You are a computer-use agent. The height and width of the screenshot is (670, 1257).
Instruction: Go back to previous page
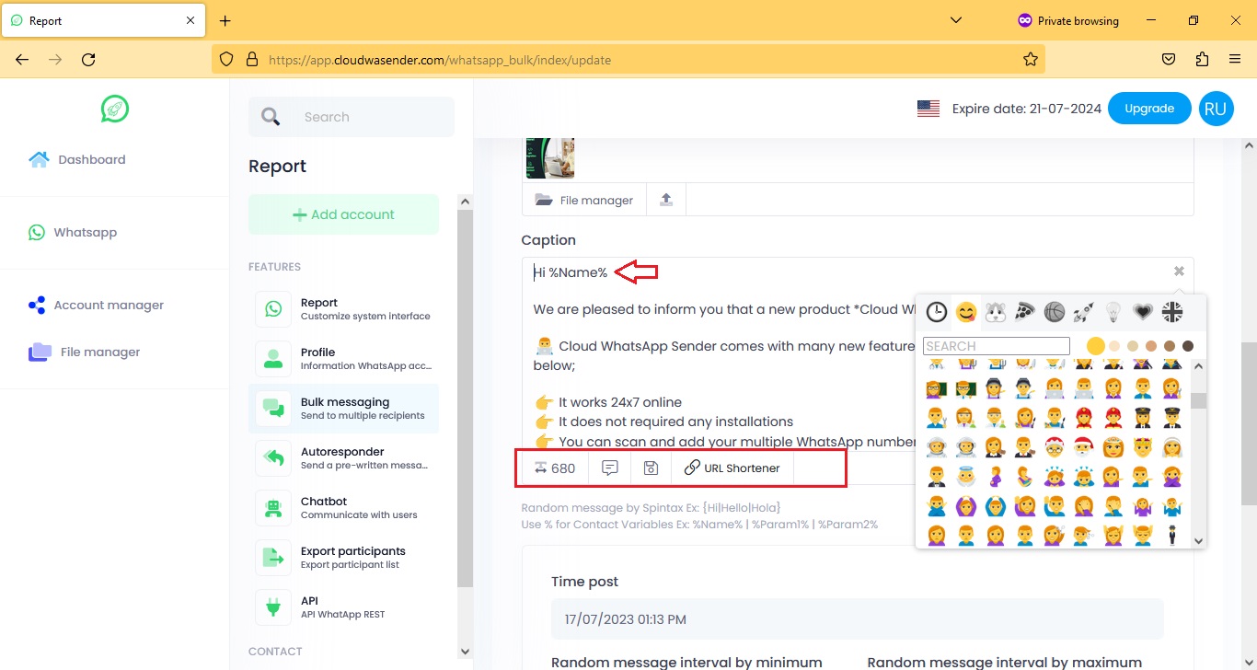pos(22,59)
